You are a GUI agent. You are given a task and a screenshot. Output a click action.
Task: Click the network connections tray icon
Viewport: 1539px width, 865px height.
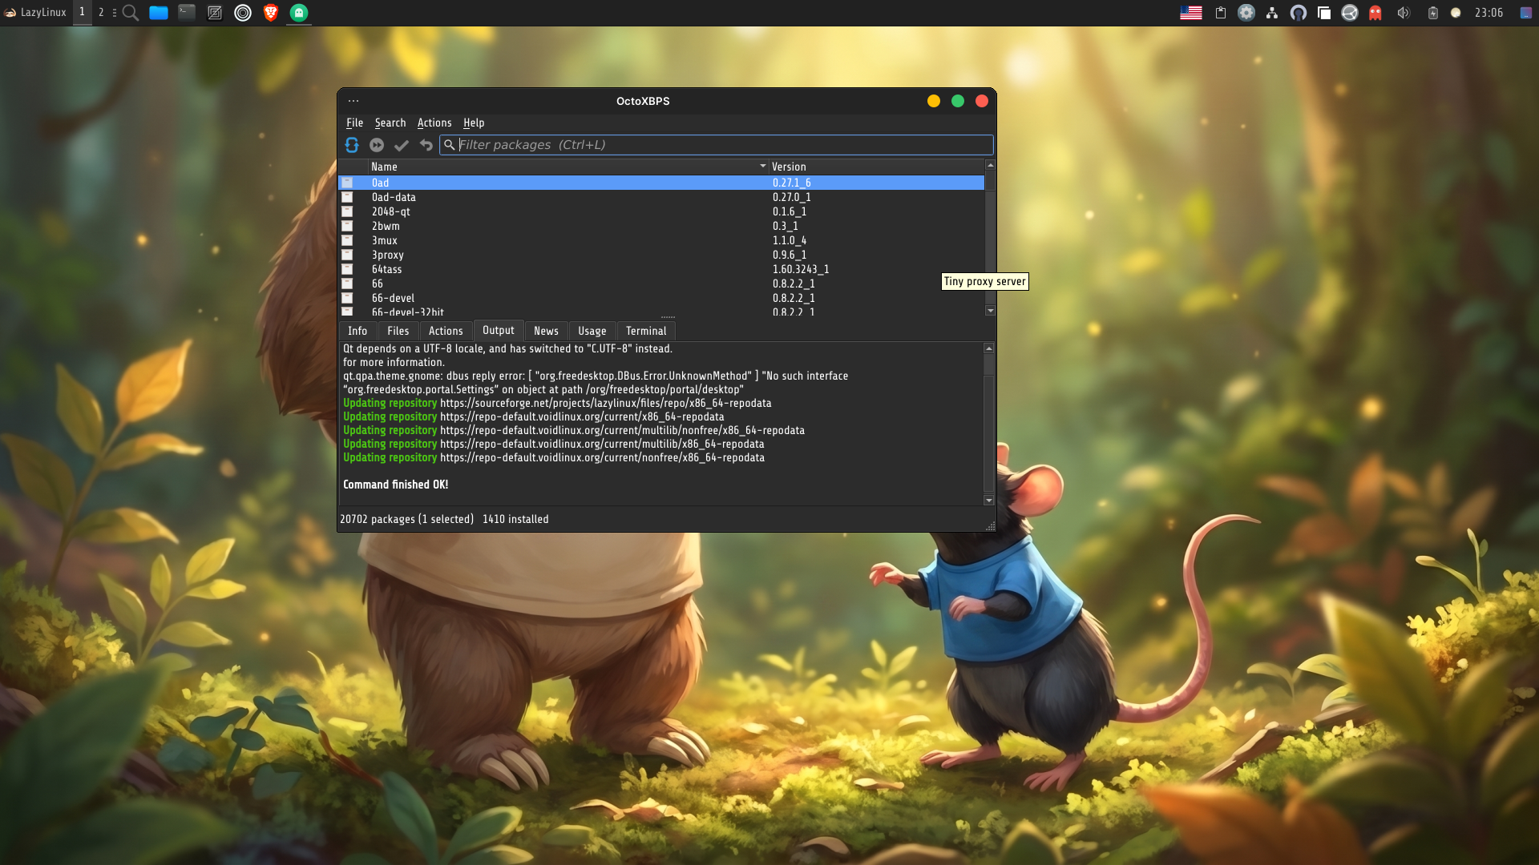coord(1272,13)
